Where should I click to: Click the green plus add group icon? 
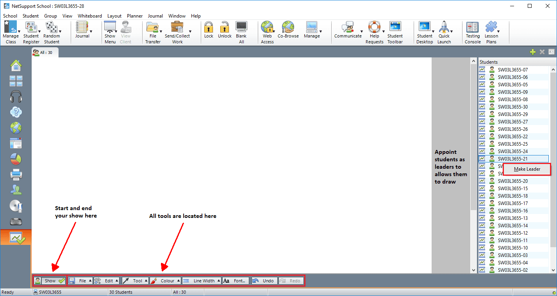coord(532,52)
